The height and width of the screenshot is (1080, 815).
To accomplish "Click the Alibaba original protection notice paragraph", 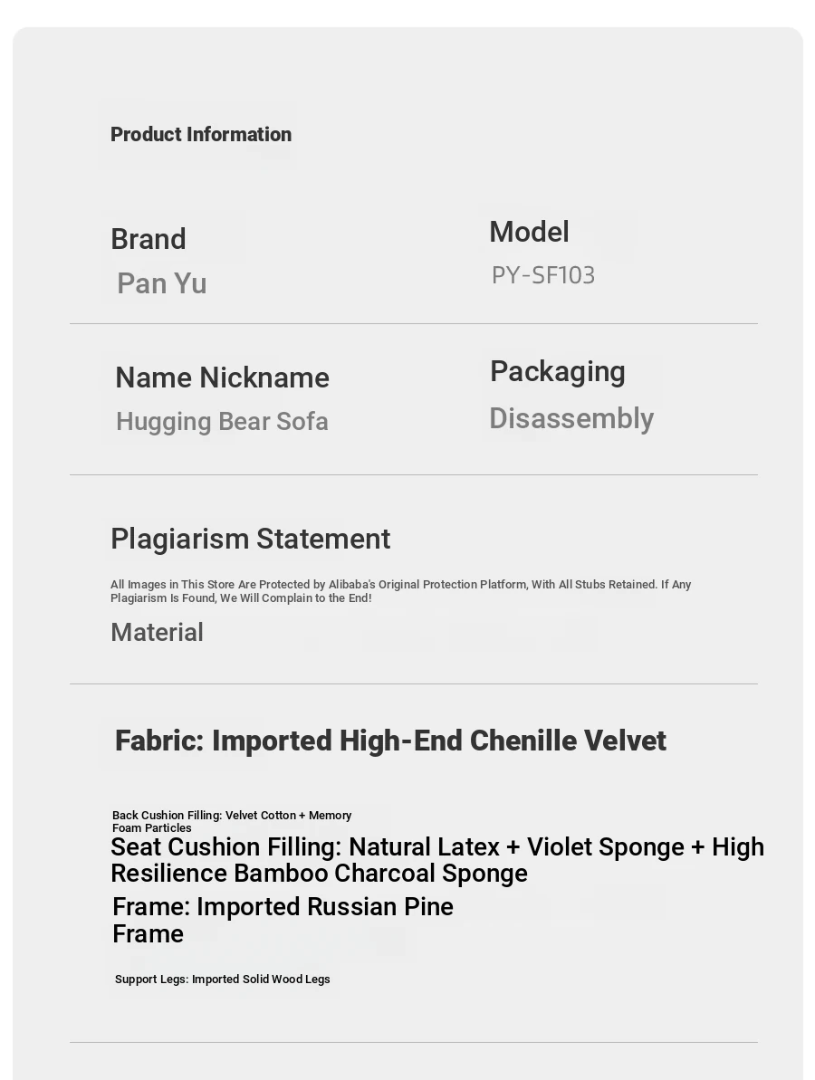I will tap(400, 591).
